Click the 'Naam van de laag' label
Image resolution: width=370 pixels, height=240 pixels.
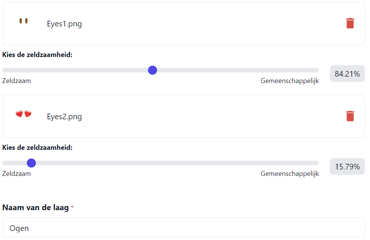(35, 208)
